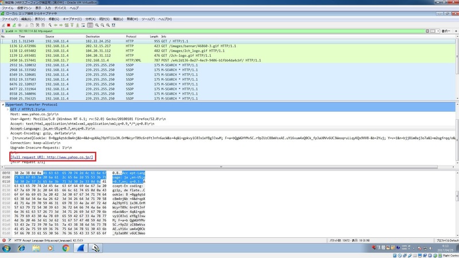Screen dimensions: 459x258
Task: Select the Accept-Language header line
Action: click(52, 128)
